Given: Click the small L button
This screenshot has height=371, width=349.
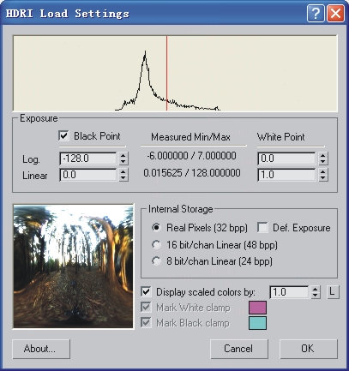Looking at the screenshot, I should (332, 292).
